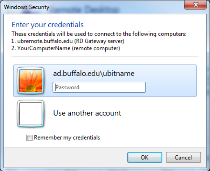Click the 'Enter your credentials' heading
The image size is (210, 171).
[x=48, y=25]
